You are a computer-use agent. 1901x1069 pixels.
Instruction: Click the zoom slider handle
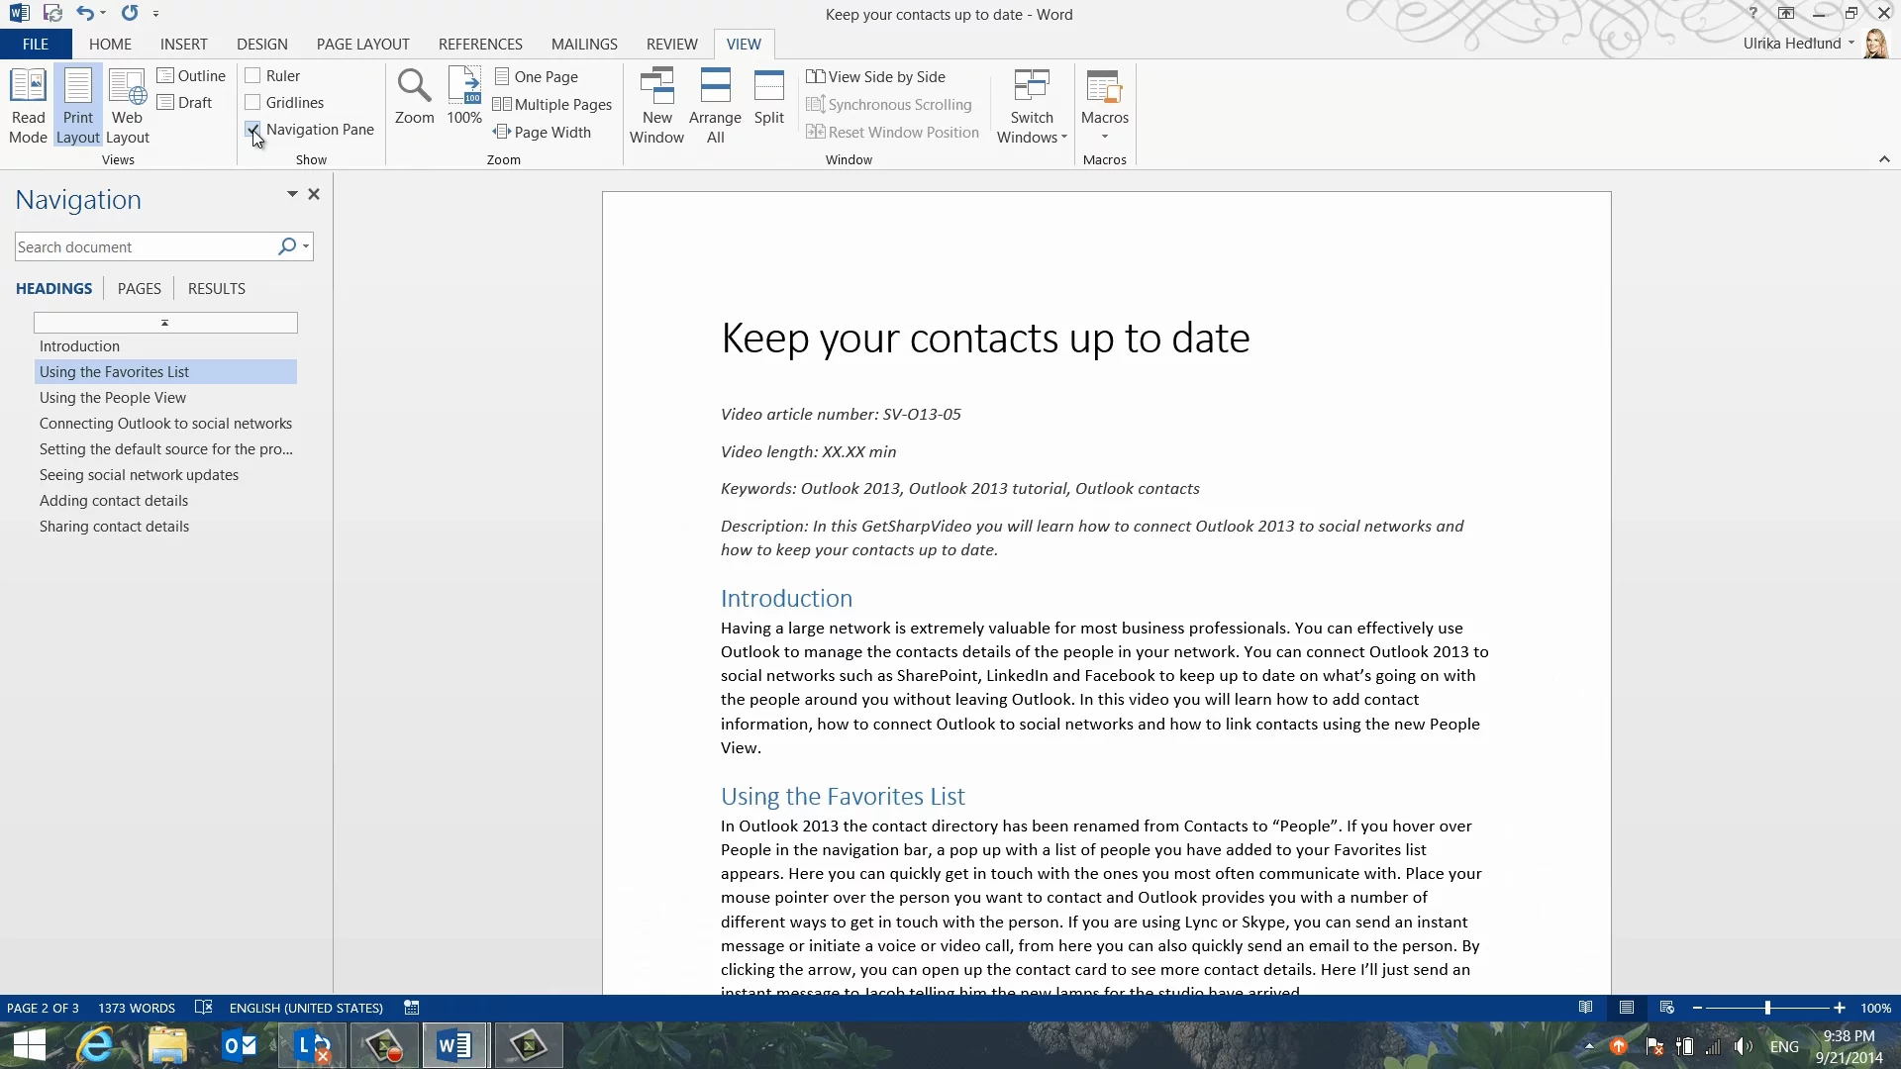(x=1767, y=1008)
